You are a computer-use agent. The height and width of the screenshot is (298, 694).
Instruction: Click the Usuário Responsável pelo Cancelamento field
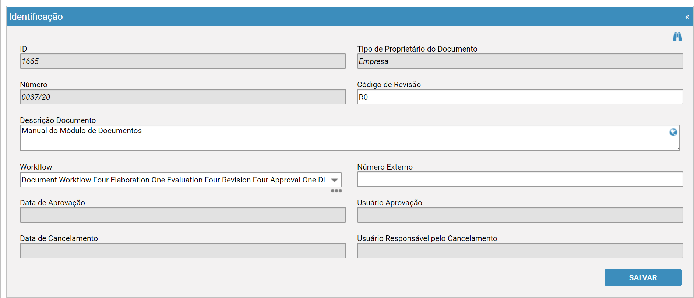click(x=520, y=251)
